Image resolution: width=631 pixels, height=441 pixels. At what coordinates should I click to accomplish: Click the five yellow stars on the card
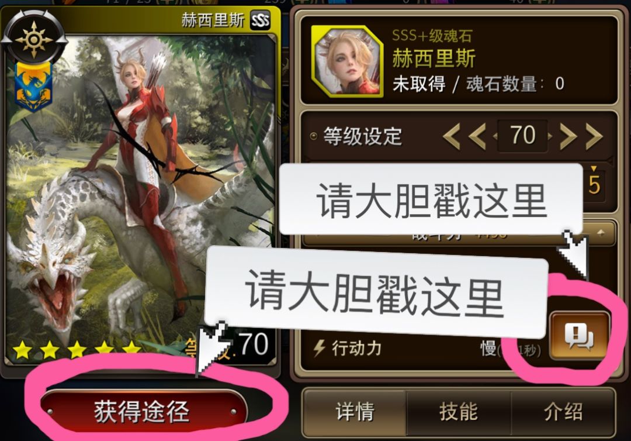pyautogui.click(x=77, y=350)
